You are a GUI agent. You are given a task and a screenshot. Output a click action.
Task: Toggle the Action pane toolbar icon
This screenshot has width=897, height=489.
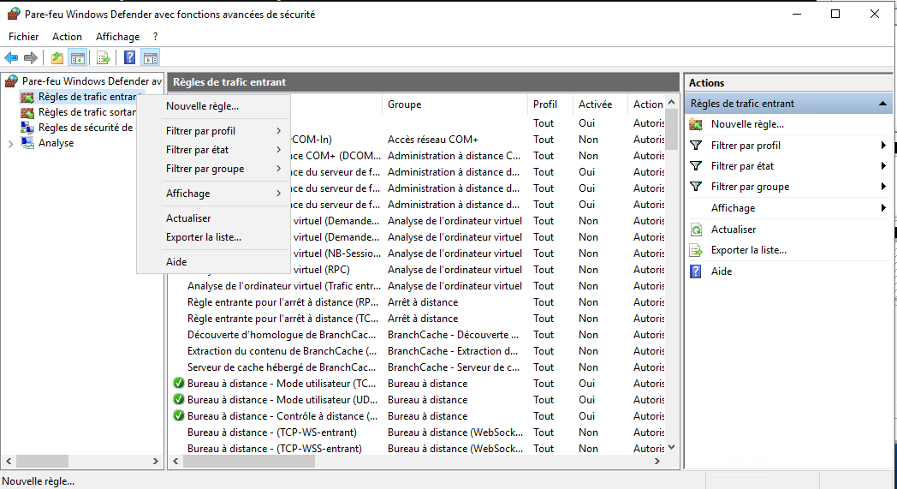tap(151, 58)
